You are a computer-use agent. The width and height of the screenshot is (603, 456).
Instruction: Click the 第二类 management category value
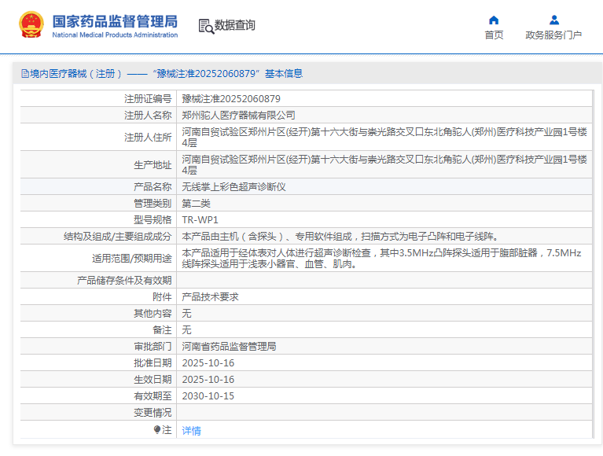click(x=197, y=204)
